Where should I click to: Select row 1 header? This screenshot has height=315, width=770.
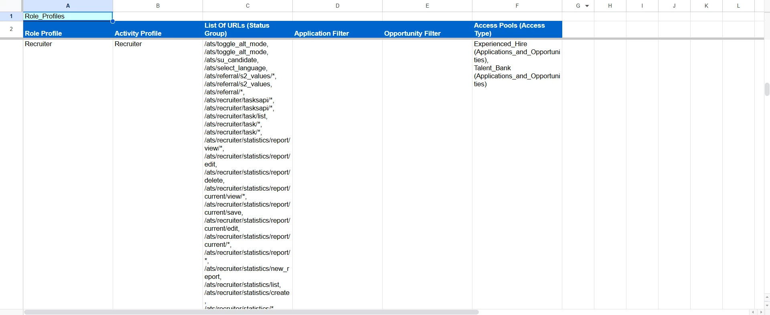tap(11, 16)
